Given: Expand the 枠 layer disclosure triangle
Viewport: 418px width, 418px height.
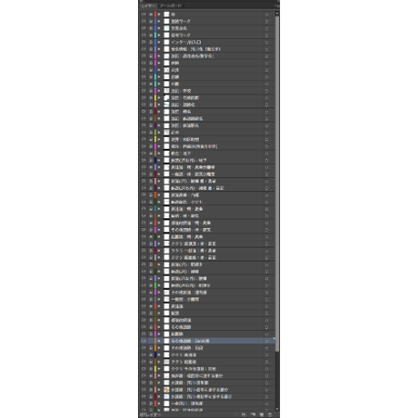Looking at the screenshot, I should pyautogui.click(x=159, y=15).
